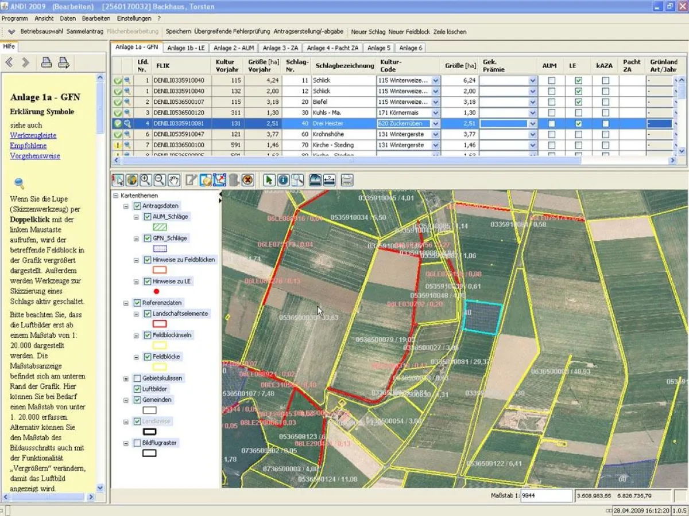The image size is (689, 516).
Task: Select the green arrow selection tool
Action: [x=269, y=180]
